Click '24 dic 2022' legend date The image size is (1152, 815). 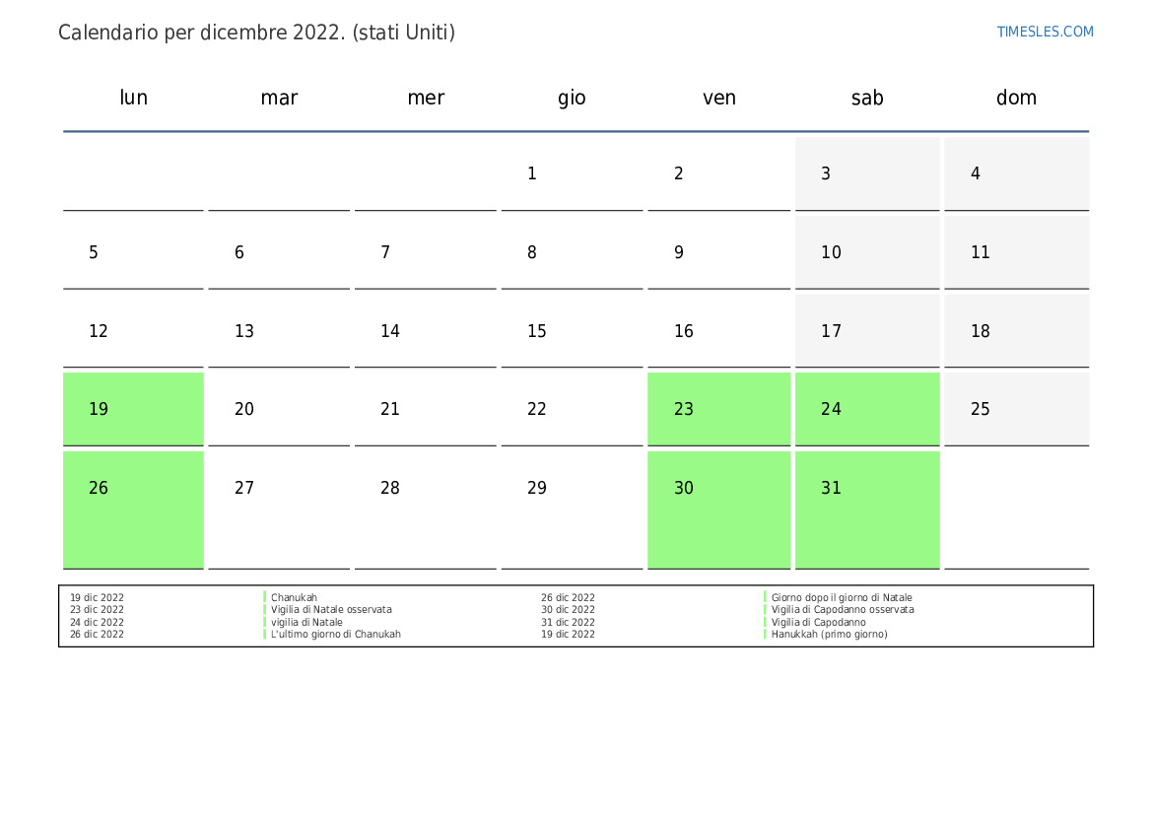(x=97, y=622)
